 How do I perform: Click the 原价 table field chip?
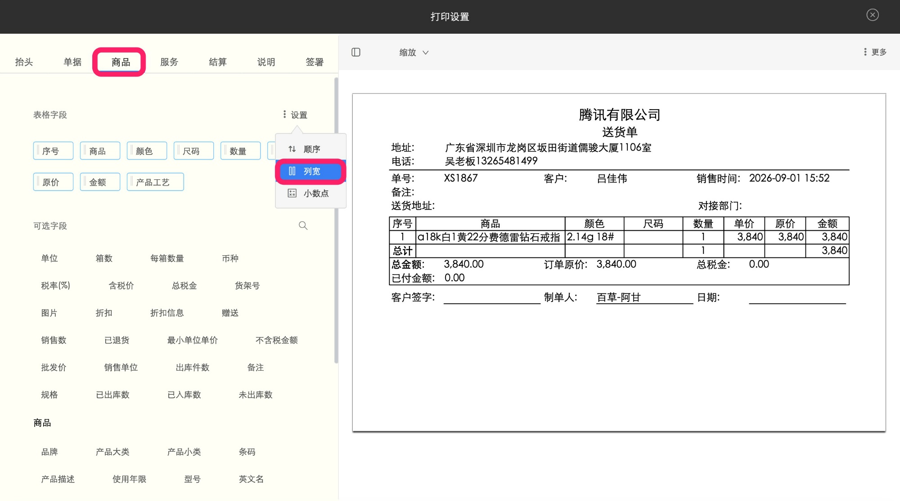point(53,182)
